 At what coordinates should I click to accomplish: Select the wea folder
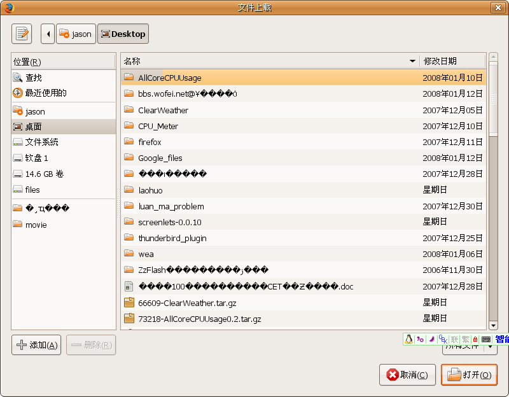pyautogui.click(x=303, y=254)
